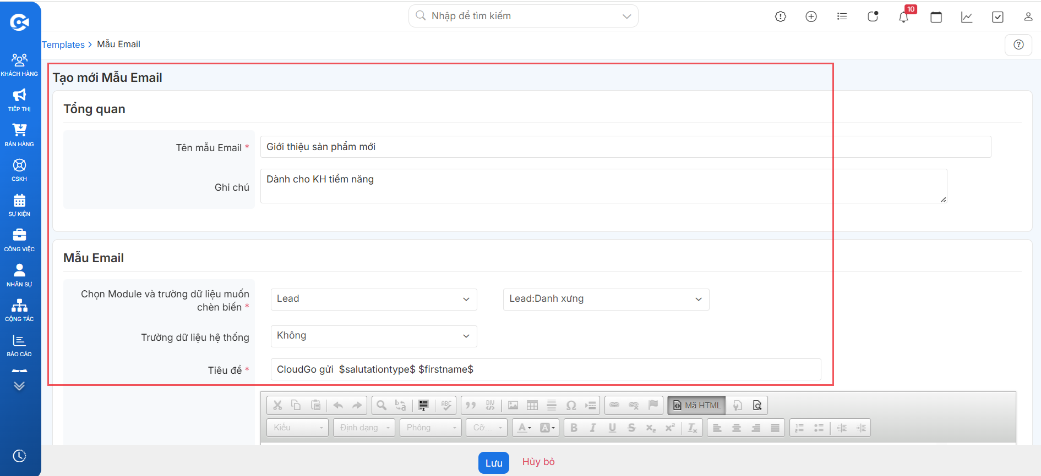Image resolution: width=1041 pixels, height=476 pixels.
Task: Open the Định dạng format dropdown
Action: [x=364, y=428]
